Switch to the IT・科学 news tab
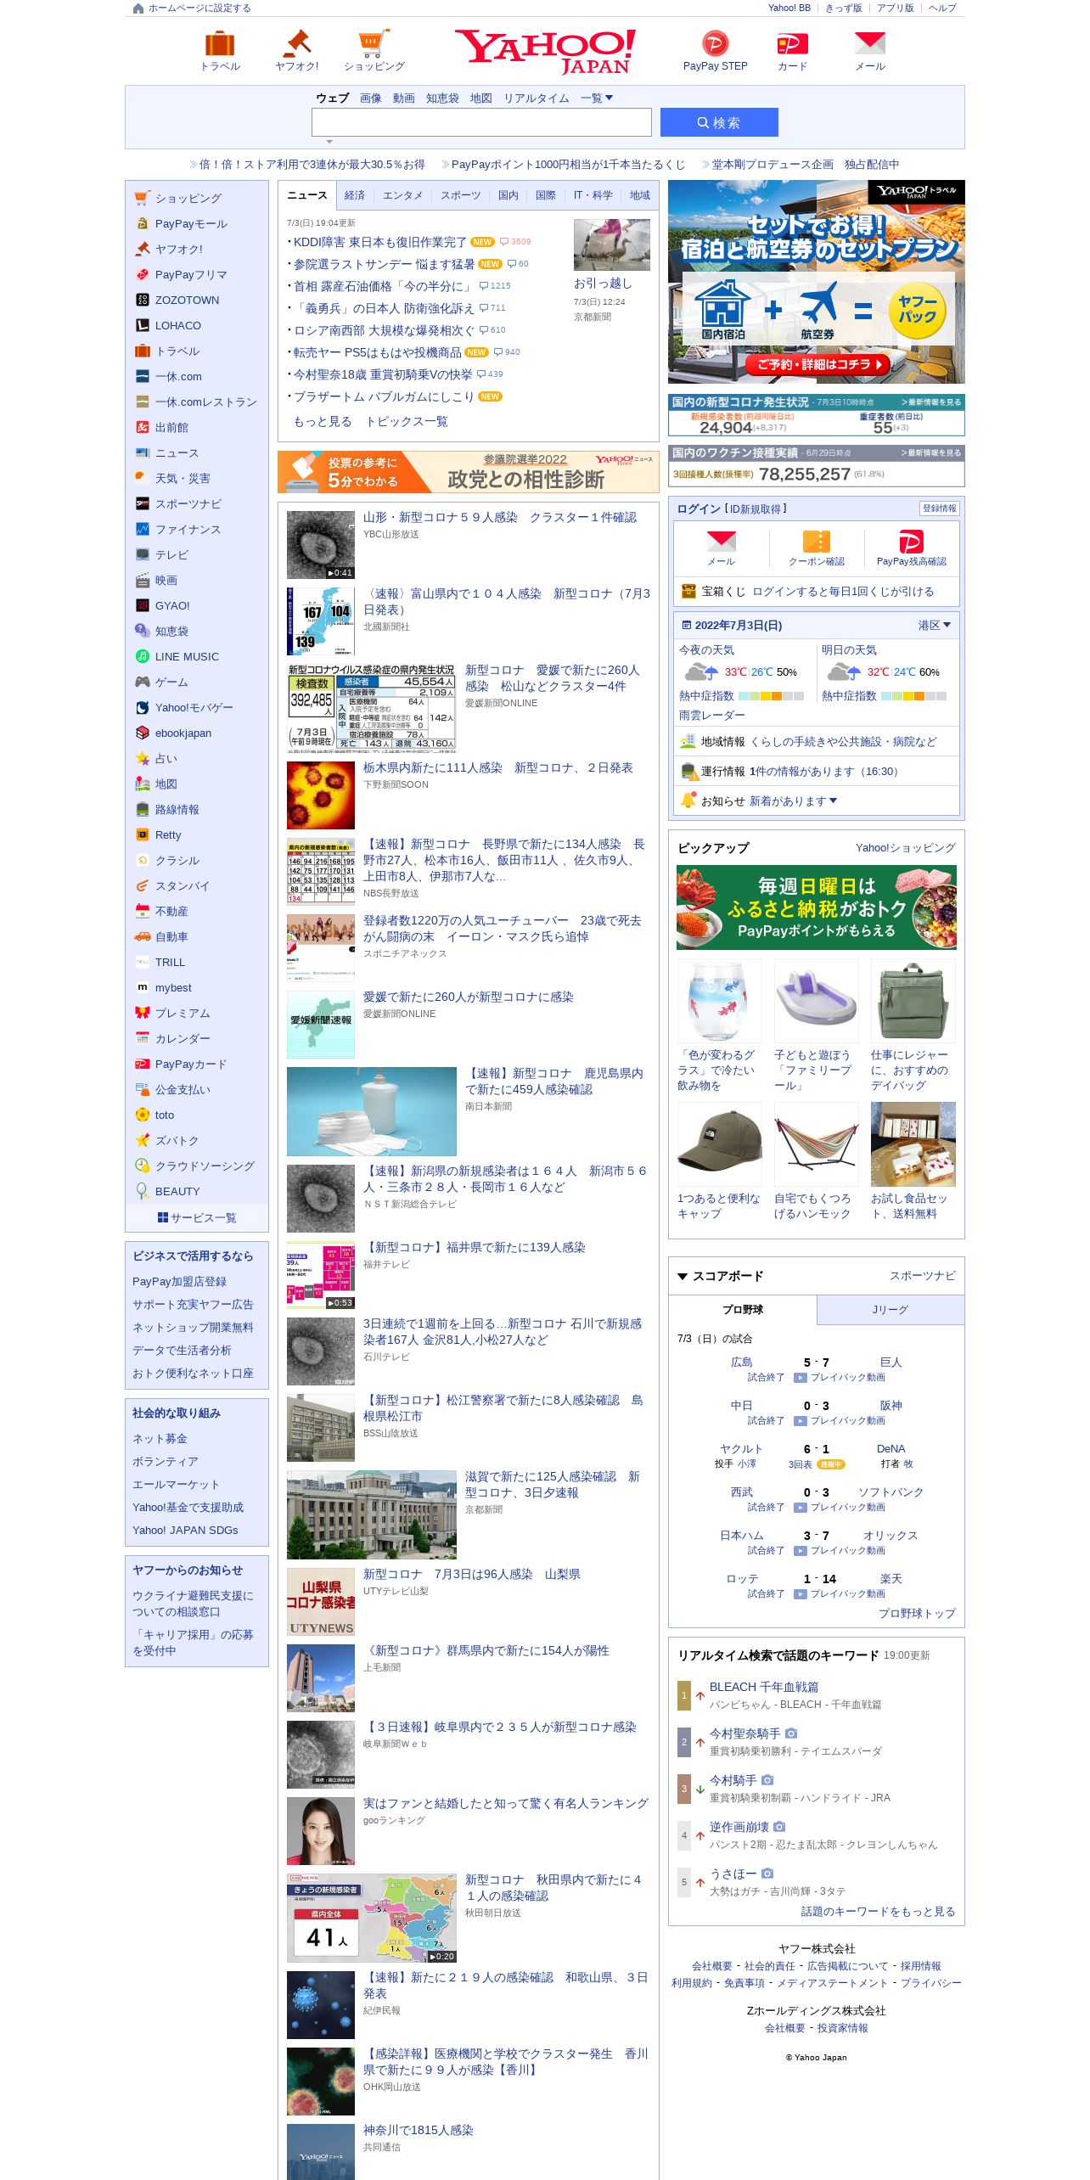1090x2180 pixels. click(593, 195)
